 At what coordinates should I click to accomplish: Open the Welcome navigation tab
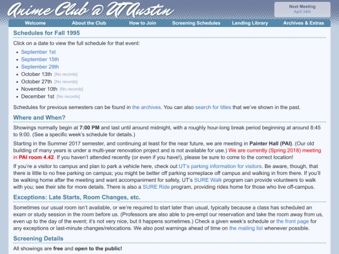[x=35, y=23]
